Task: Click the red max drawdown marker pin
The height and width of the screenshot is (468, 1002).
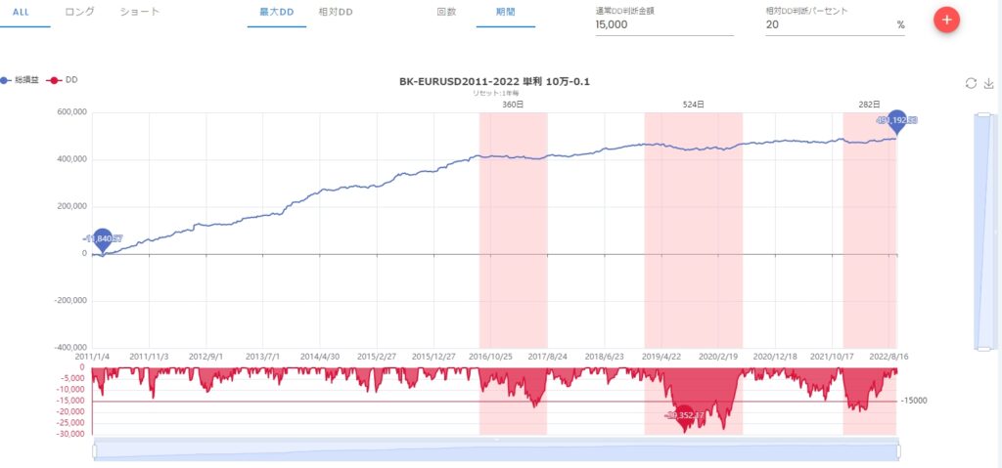Action: tap(684, 417)
